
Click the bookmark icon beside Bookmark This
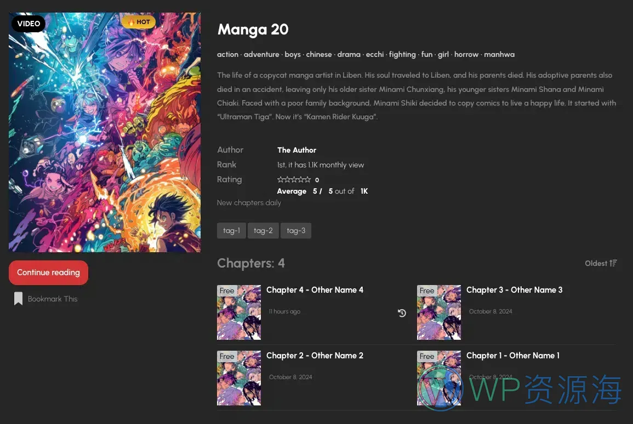18,299
